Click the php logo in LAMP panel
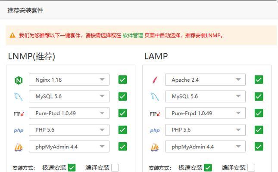 coord(155,130)
